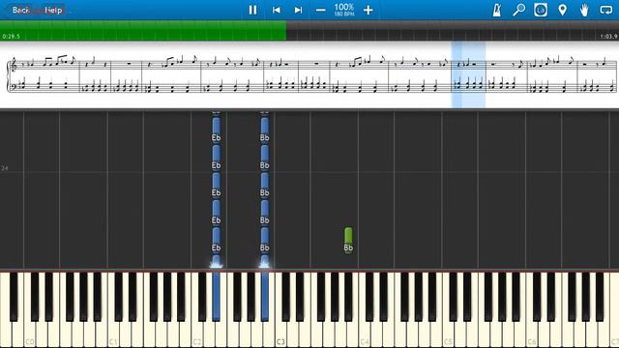Add a bookmark with the pin icon
The height and width of the screenshot is (348, 619).
[563, 10]
